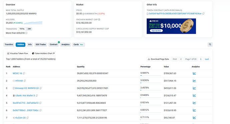Image resolution: width=230 pixels, height=124 pixels.
Task: Click the MEXC $10,000 sign up banner
Action: click(171, 26)
